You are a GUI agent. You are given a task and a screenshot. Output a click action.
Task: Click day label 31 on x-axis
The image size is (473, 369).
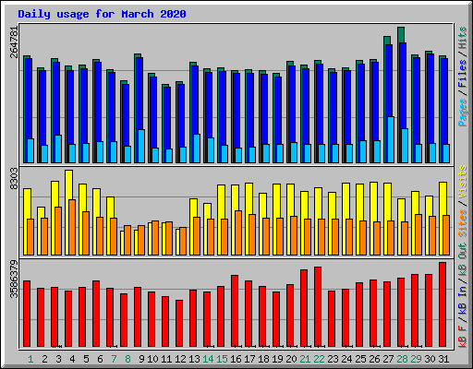coord(443,359)
